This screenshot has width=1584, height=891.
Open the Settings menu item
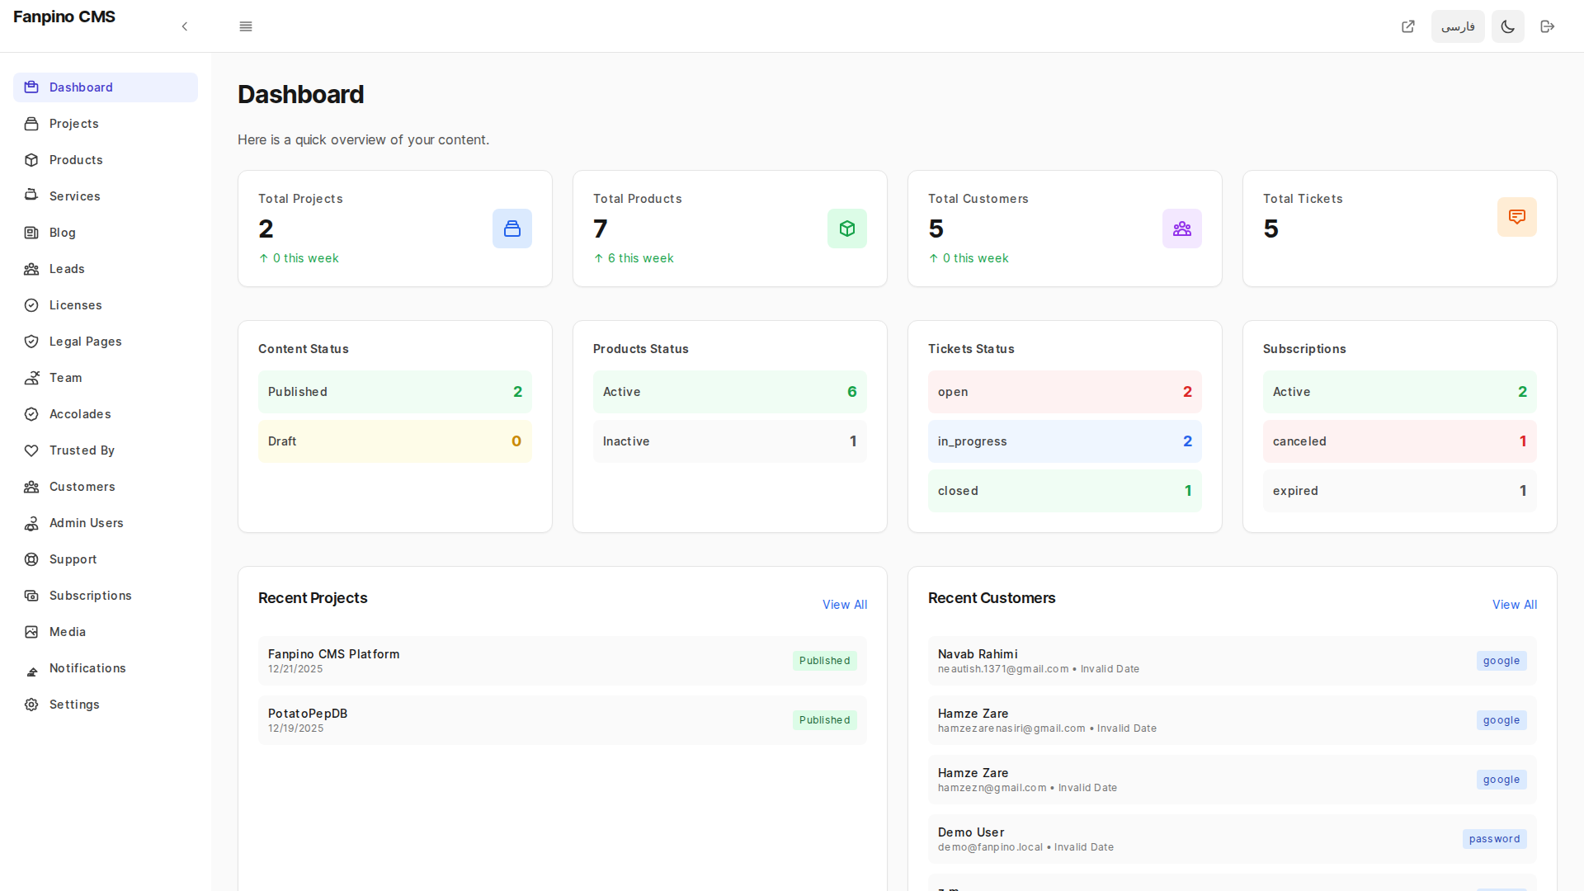point(106,705)
